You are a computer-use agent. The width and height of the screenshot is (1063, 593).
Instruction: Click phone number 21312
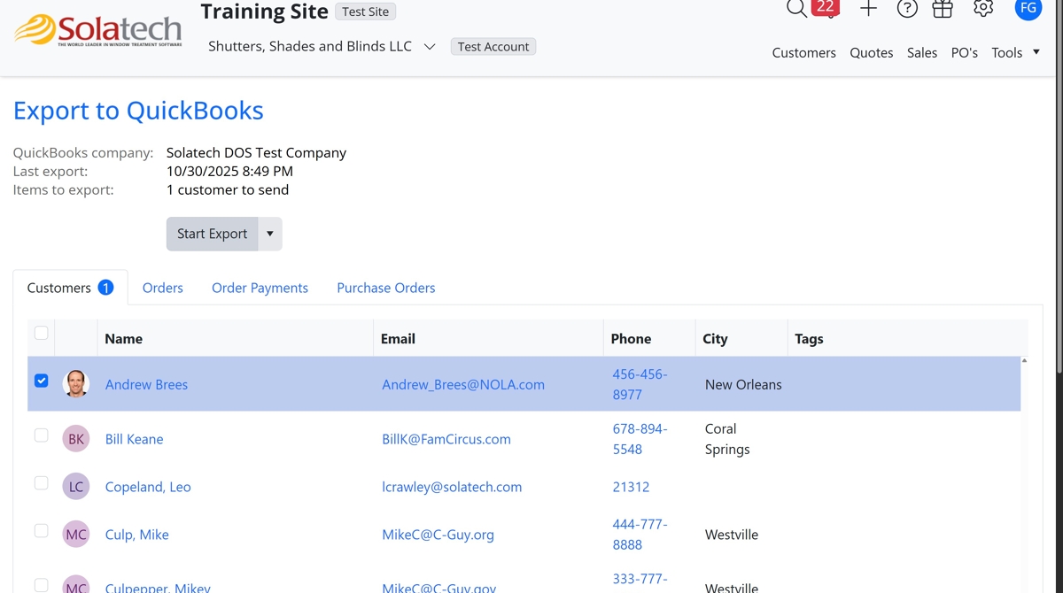tap(631, 487)
